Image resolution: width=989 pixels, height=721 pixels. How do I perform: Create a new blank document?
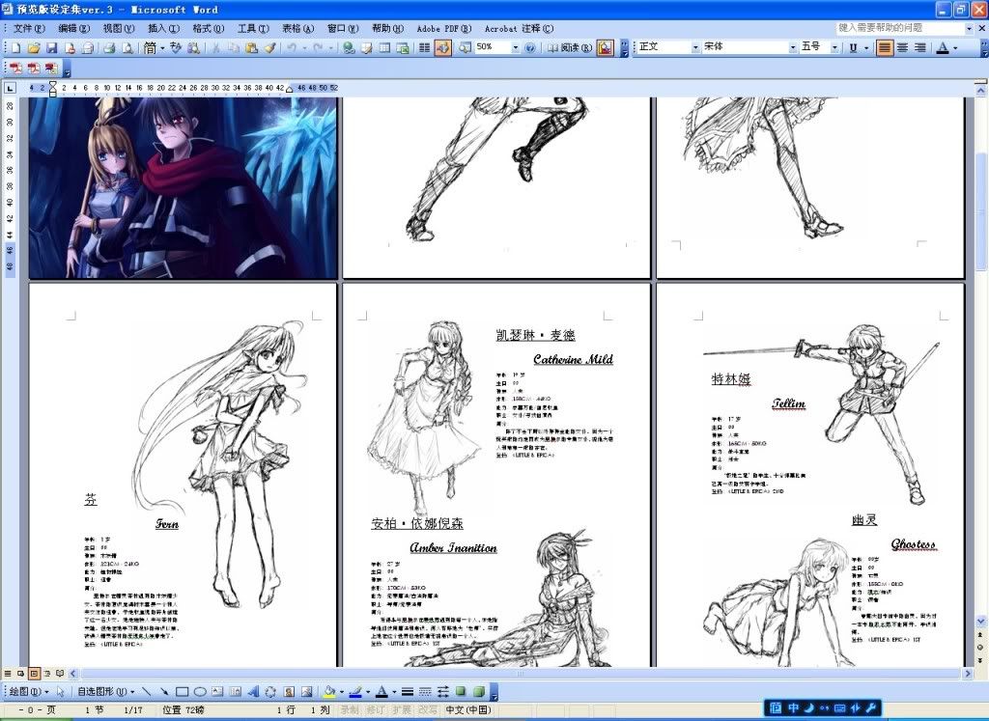[x=15, y=48]
